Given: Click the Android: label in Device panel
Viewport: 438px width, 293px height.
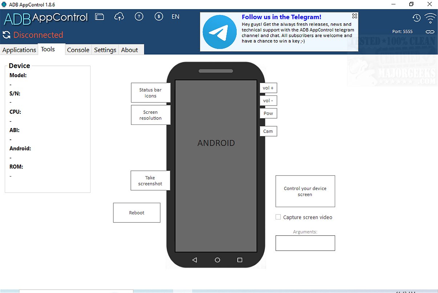Looking at the screenshot, I should point(20,149).
